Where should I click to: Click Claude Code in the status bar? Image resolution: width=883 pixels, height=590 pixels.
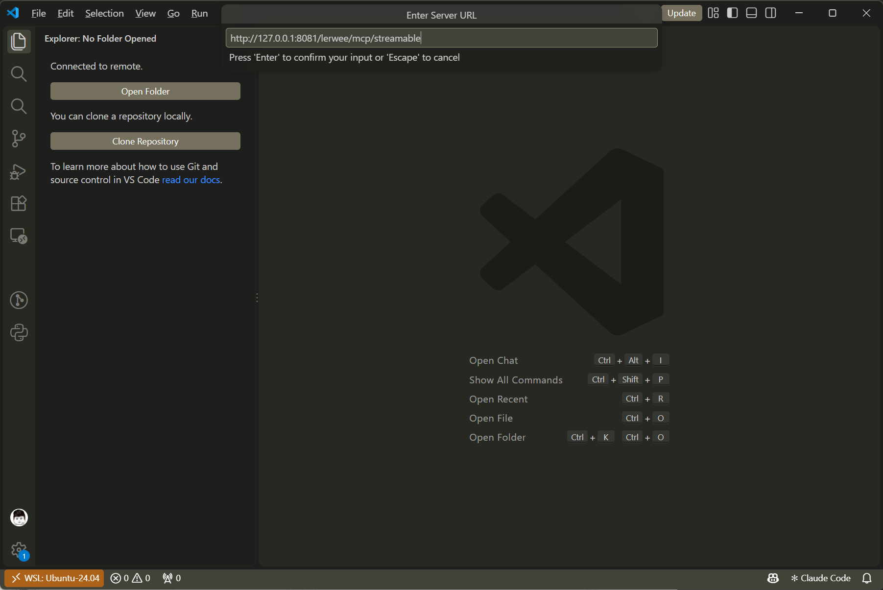coord(821,578)
